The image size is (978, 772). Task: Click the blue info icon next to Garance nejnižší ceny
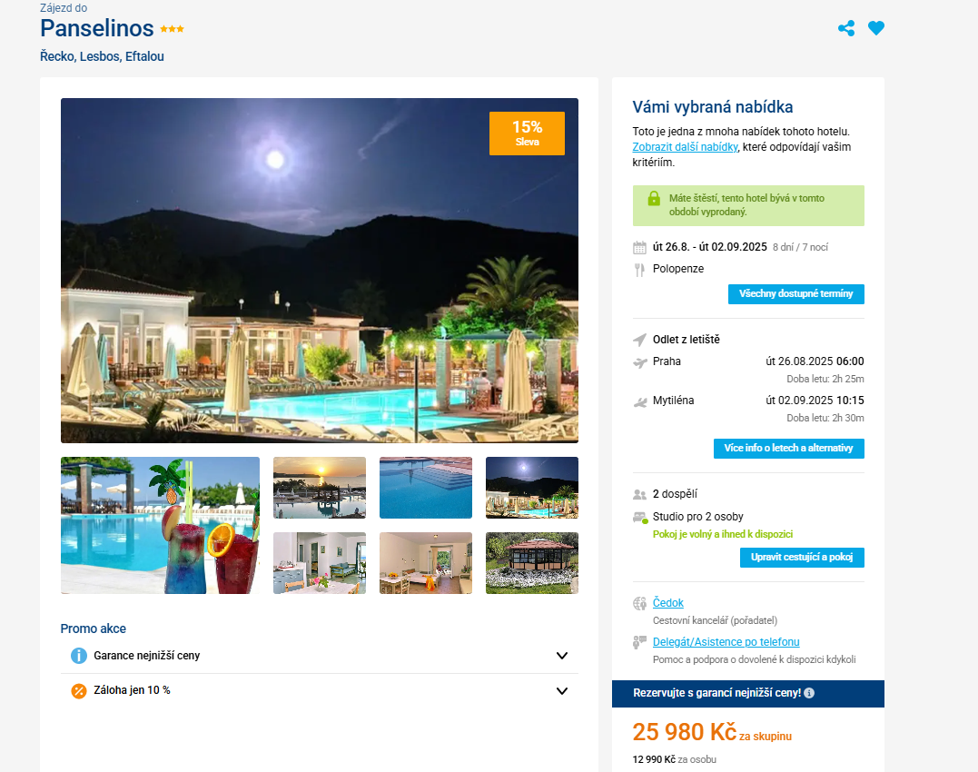79,656
